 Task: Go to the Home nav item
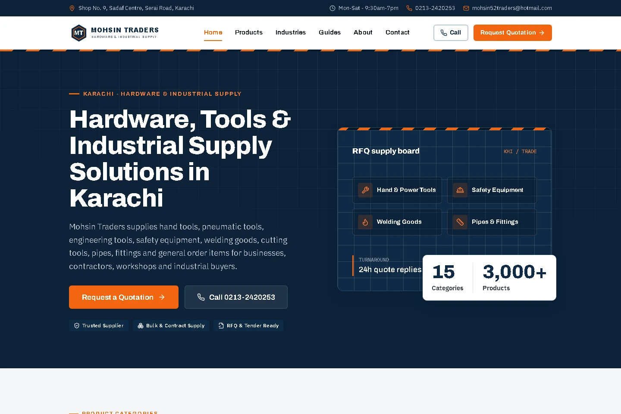click(213, 32)
